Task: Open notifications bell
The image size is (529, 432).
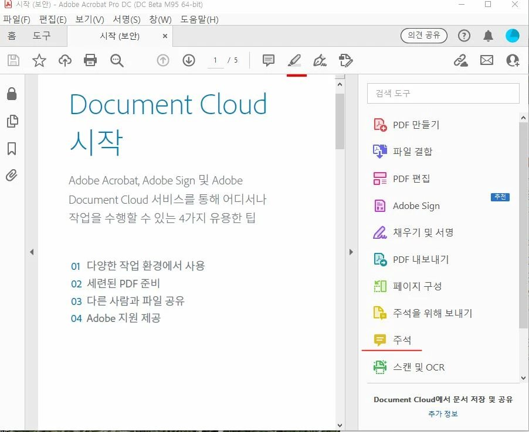Action: click(x=488, y=35)
